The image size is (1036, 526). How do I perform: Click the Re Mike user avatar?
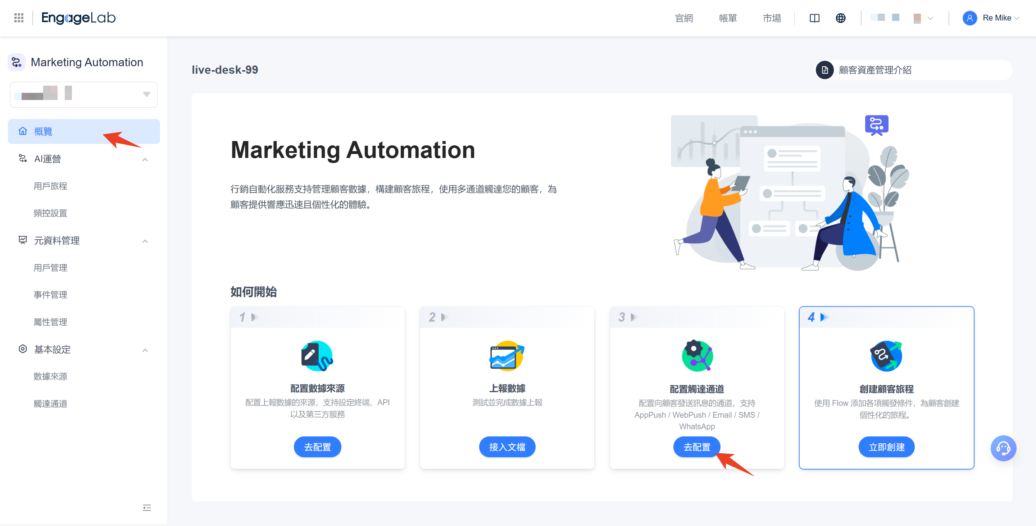pos(970,18)
